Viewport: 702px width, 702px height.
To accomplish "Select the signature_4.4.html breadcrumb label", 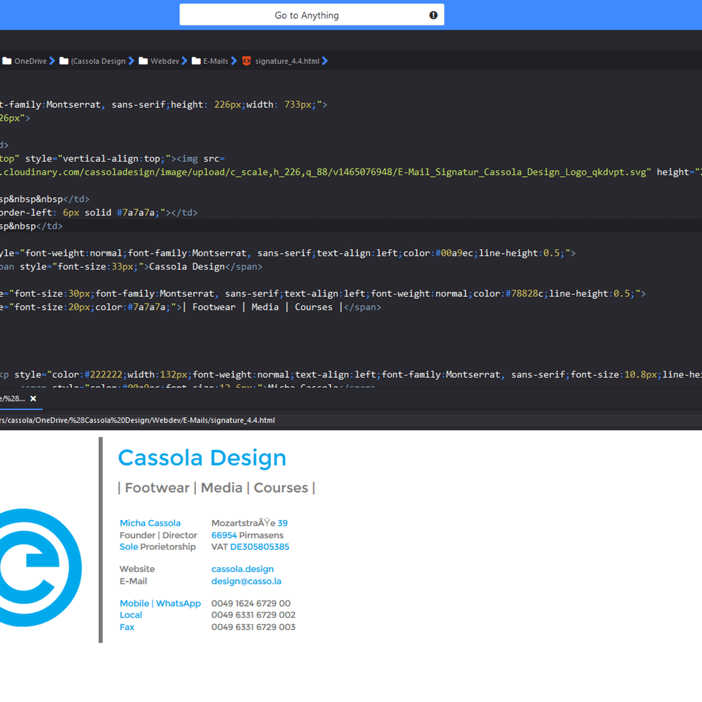I will (287, 61).
